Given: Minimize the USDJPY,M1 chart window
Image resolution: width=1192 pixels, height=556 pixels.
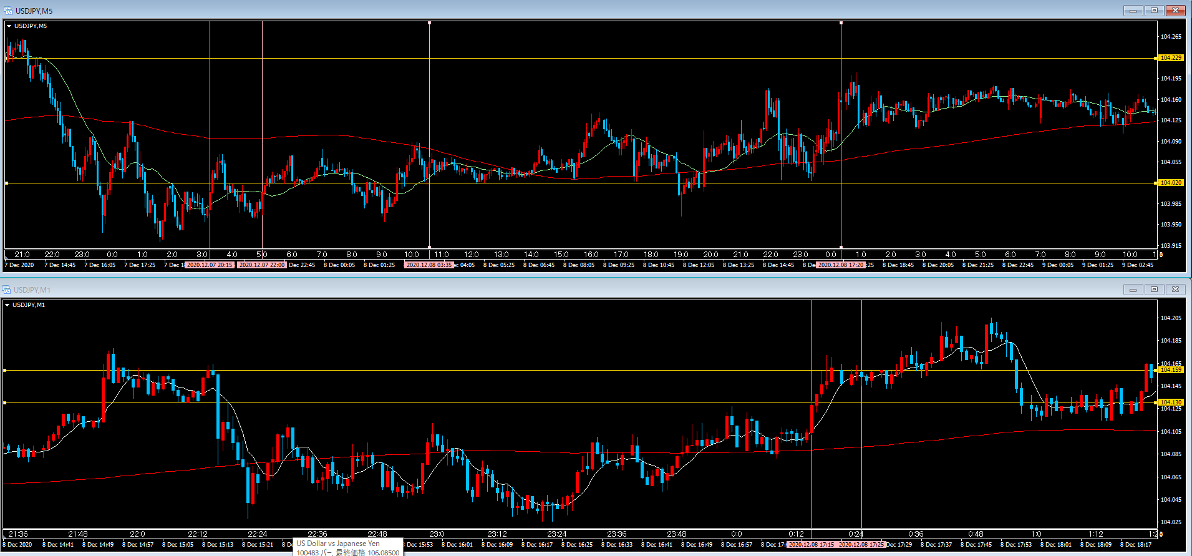Looking at the screenshot, I should pyautogui.click(x=1133, y=290).
